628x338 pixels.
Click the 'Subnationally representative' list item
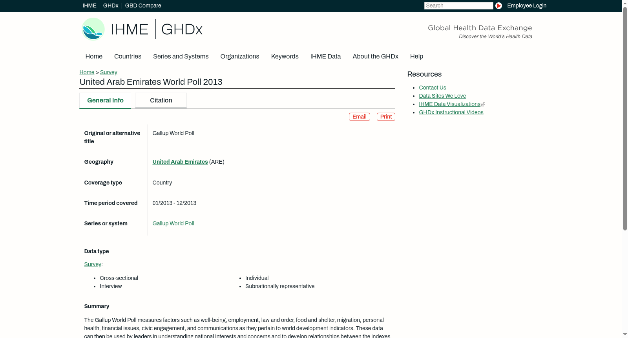coord(280,286)
